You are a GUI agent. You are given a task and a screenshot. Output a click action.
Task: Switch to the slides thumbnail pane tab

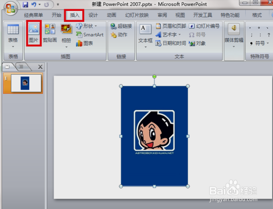(7, 66)
